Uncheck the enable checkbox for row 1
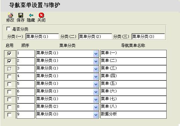The height and width of the screenshot is (126, 180). (x=9, y=54)
